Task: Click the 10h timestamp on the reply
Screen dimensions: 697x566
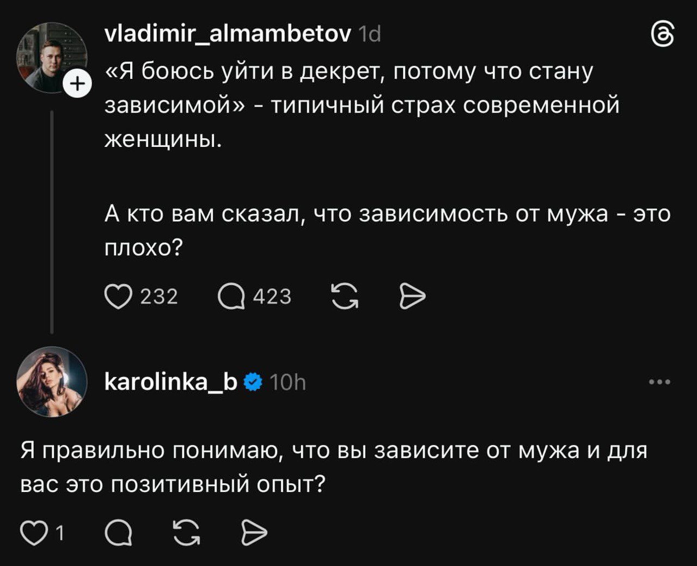Action: pos(288,383)
